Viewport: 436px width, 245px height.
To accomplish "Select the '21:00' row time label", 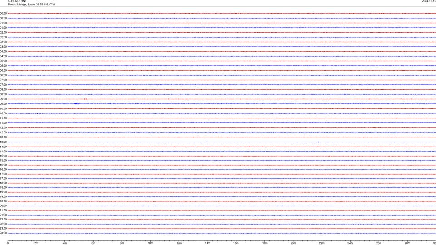I will (3, 210).
